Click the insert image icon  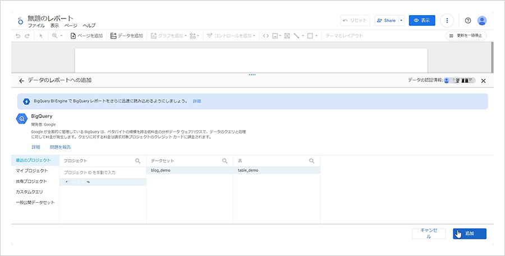pos(275,36)
